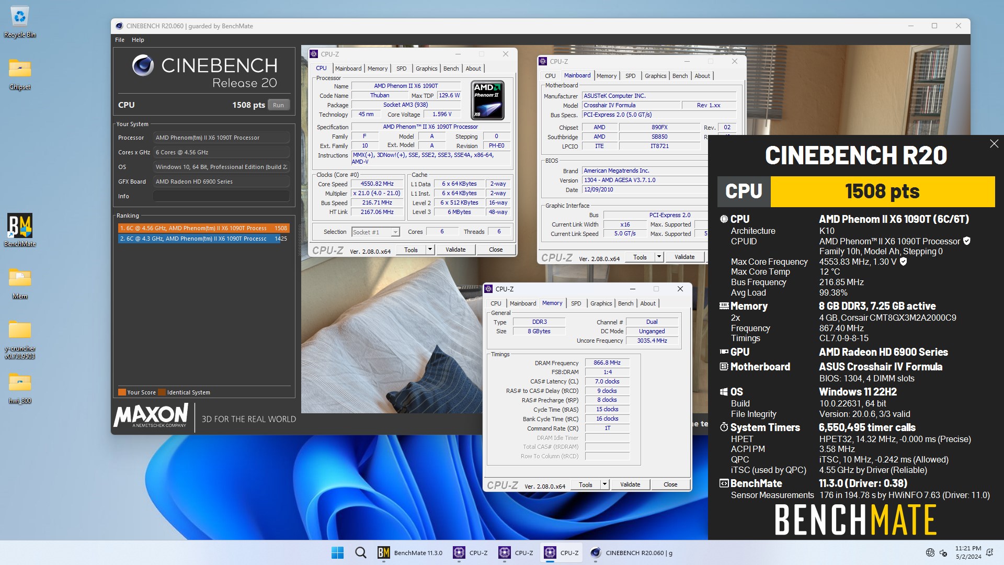Click Validate in CPU-Z CPU window
The image size is (1004, 565).
coord(455,250)
